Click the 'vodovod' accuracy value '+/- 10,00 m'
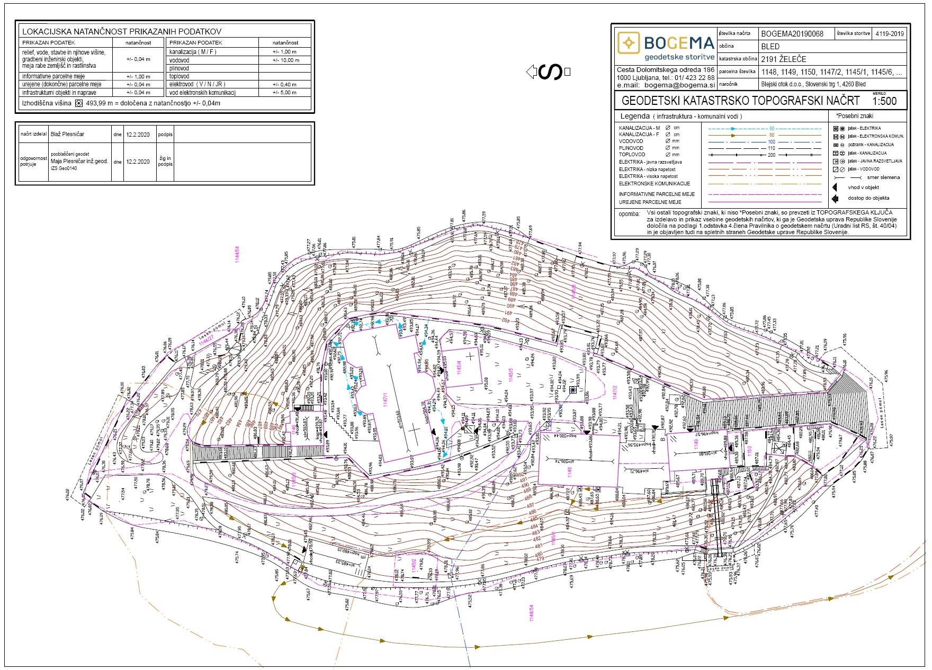 click(286, 60)
